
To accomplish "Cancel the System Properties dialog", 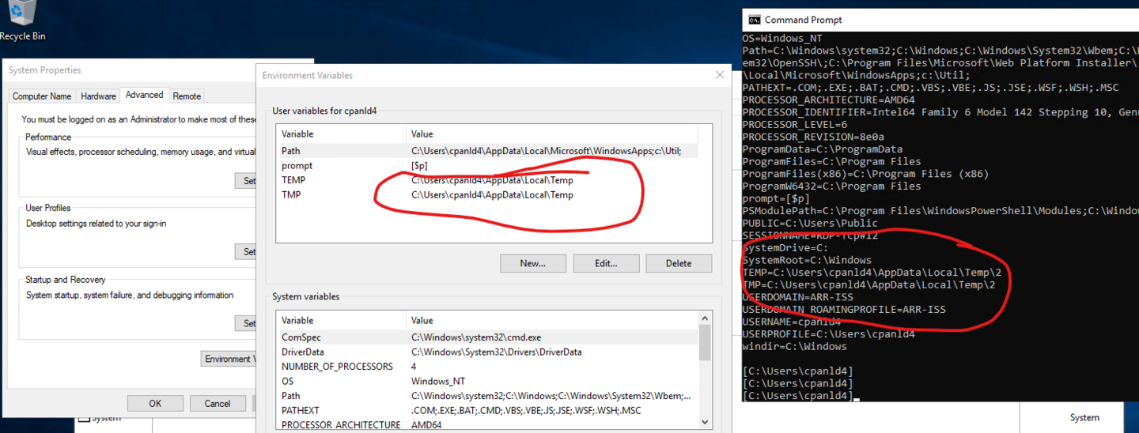I will (x=218, y=403).
